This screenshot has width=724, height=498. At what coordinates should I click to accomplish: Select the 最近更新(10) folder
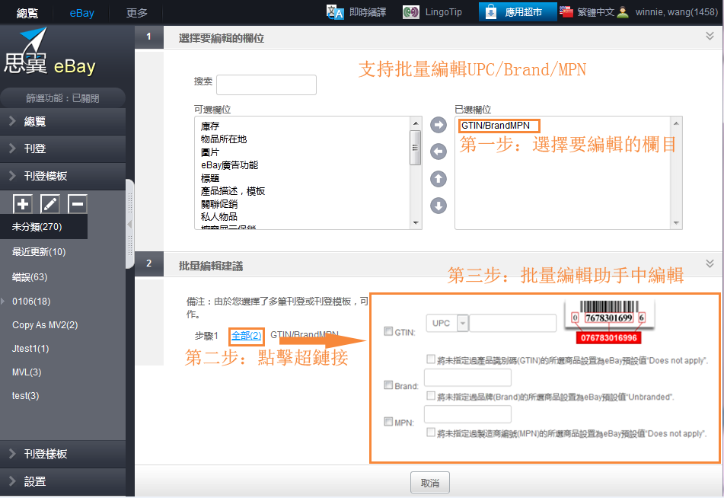pos(39,252)
